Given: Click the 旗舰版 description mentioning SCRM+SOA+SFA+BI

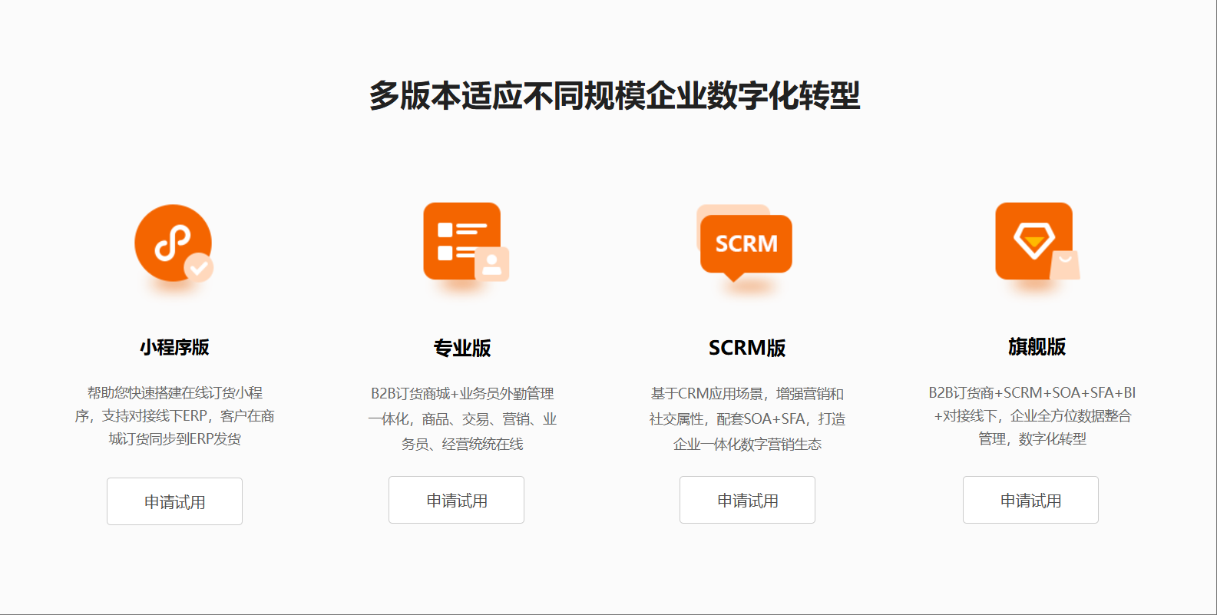Looking at the screenshot, I should (x=1032, y=415).
